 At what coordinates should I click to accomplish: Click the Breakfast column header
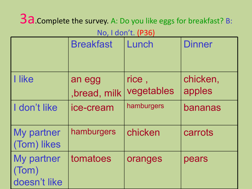[x=92, y=44]
